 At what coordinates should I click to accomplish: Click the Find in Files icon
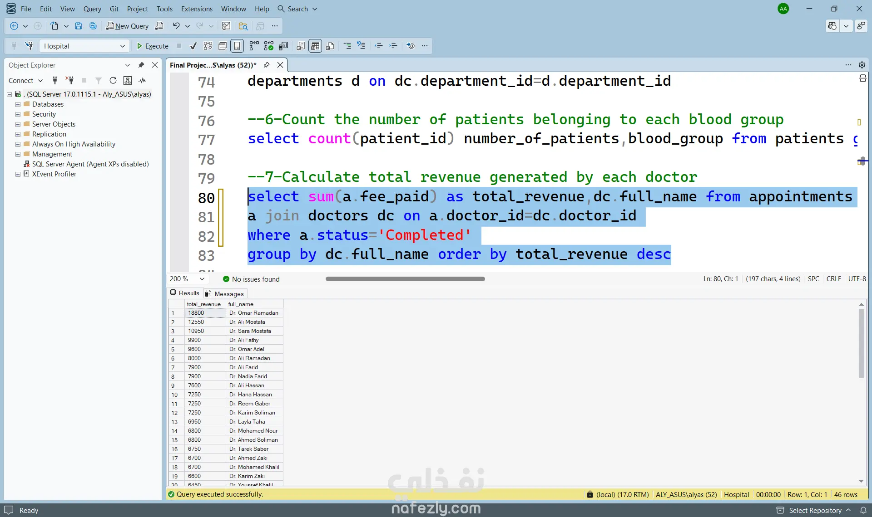(243, 26)
